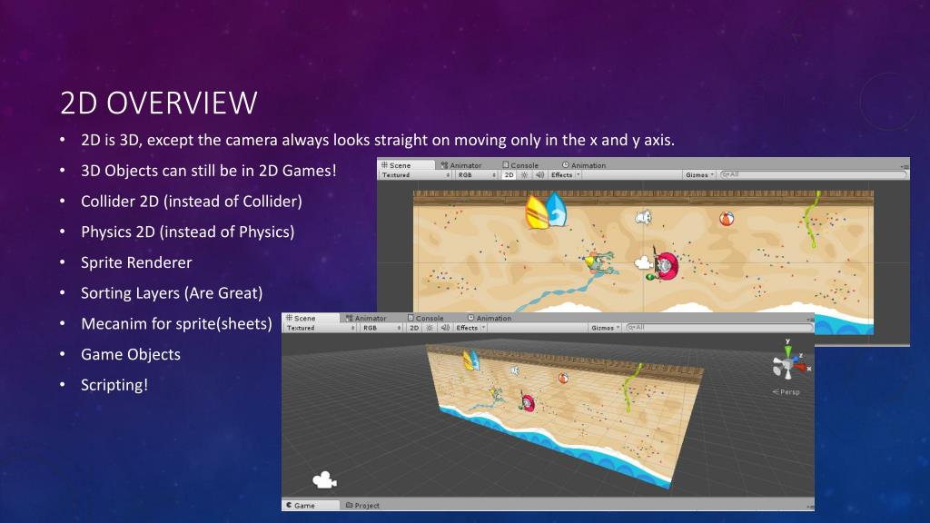Click bullet text 'Collider 2D (instead of Collider)'
Screen dimensions: 930x523
click(192, 202)
